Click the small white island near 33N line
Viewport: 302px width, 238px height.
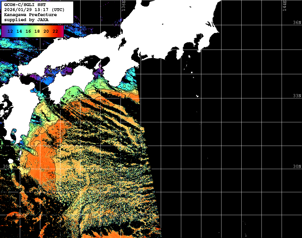tap(198, 96)
